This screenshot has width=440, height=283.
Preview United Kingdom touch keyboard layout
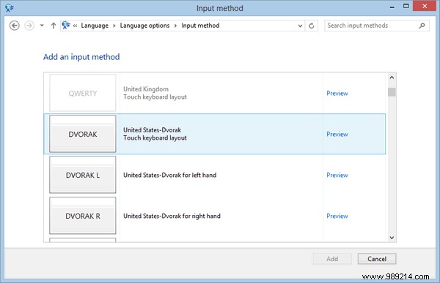click(337, 93)
